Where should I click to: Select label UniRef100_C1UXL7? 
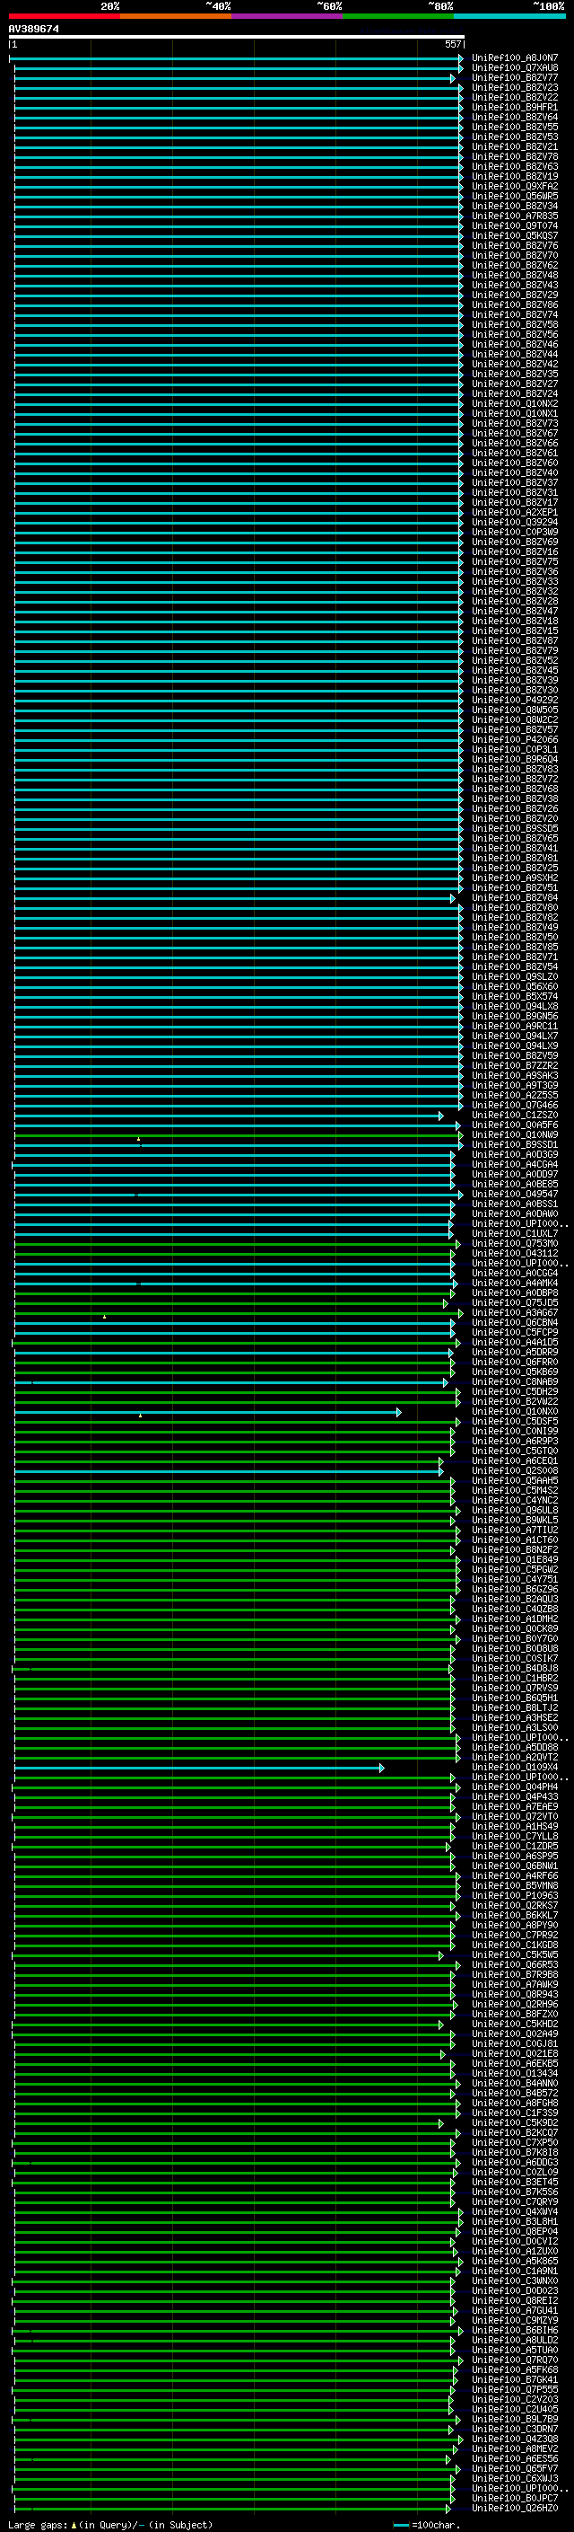514,1233
